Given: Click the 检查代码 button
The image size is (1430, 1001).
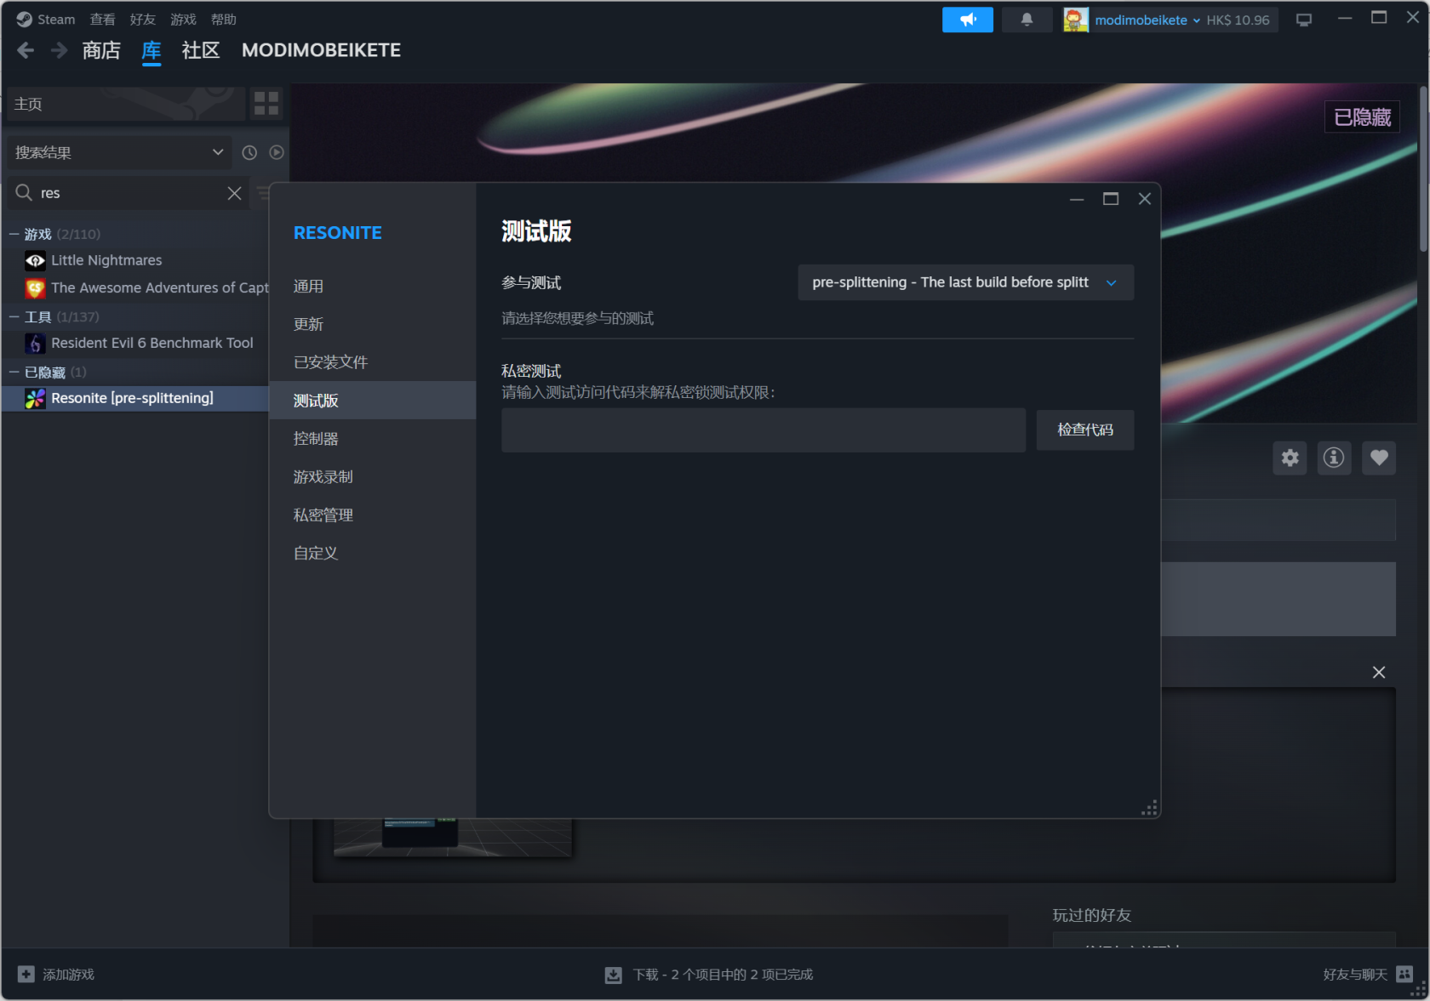Looking at the screenshot, I should (1084, 430).
